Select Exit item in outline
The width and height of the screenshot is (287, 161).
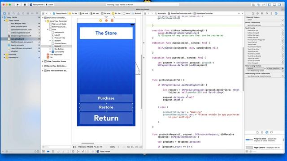point(50,57)
